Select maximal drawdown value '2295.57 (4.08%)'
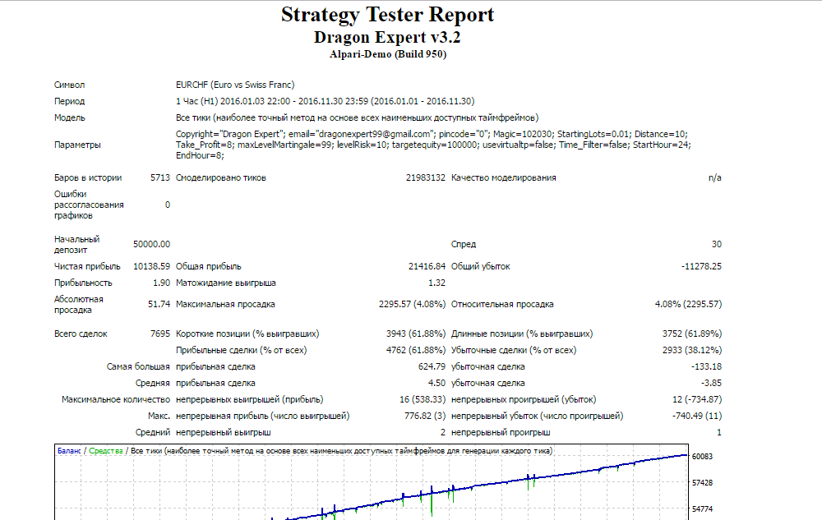This screenshot has width=822, height=520. [x=412, y=304]
